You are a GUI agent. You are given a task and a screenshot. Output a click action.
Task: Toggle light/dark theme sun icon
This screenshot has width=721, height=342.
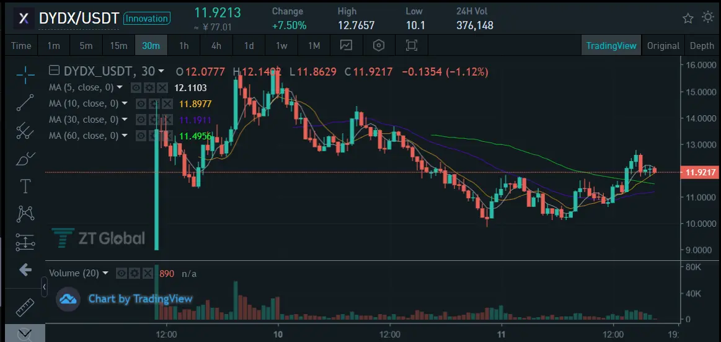point(708,18)
